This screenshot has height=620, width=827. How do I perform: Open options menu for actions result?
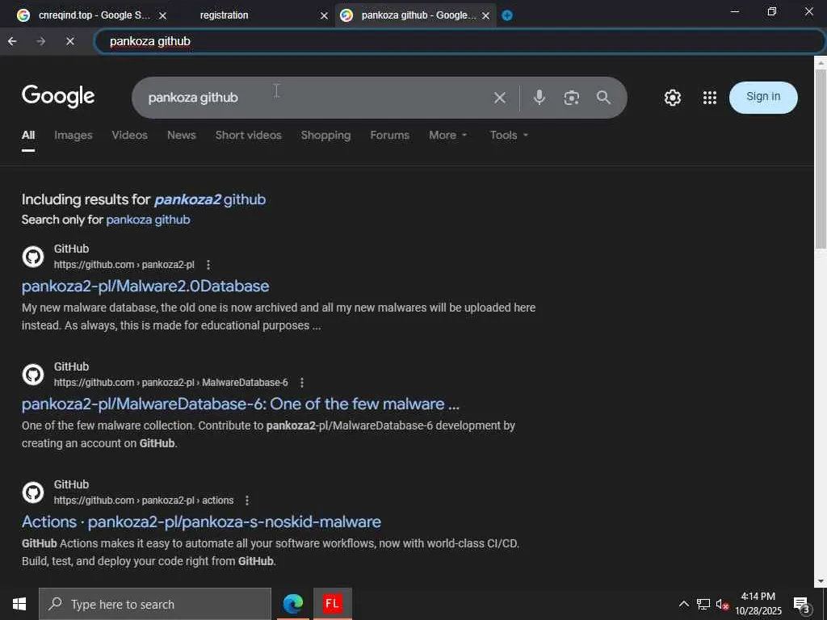tap(247, 501)
